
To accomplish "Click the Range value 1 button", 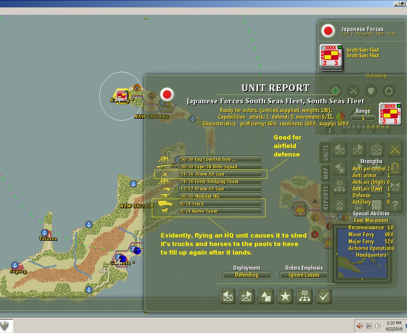I will pyautogui.click(x=363, y=118).
